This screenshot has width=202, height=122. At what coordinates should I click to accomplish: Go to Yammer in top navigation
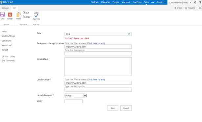tap(126, 2)
